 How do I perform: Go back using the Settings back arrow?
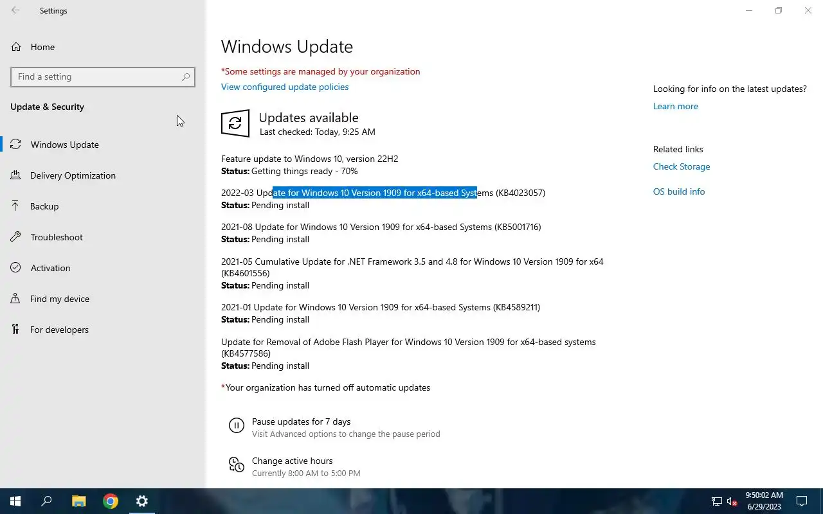[15, 10]
